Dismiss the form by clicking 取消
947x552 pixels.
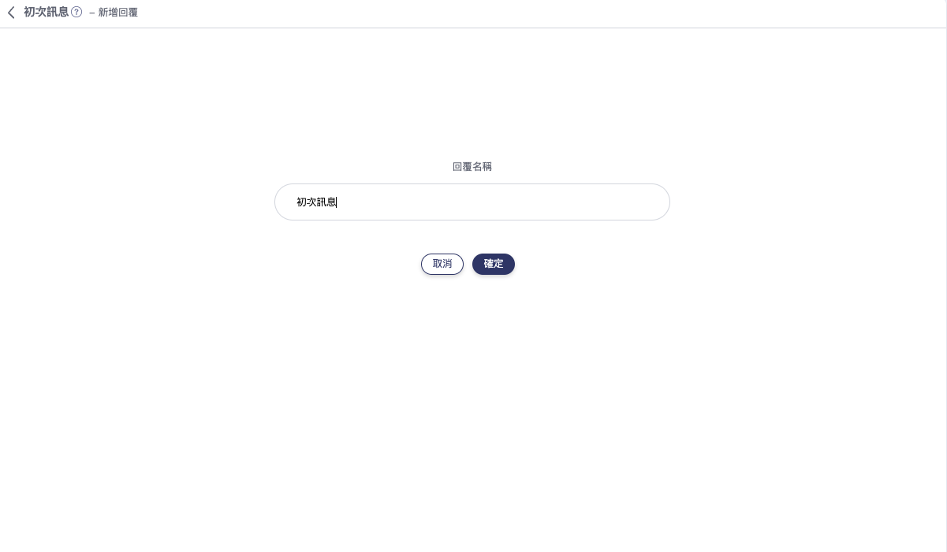tap(442, 264)
